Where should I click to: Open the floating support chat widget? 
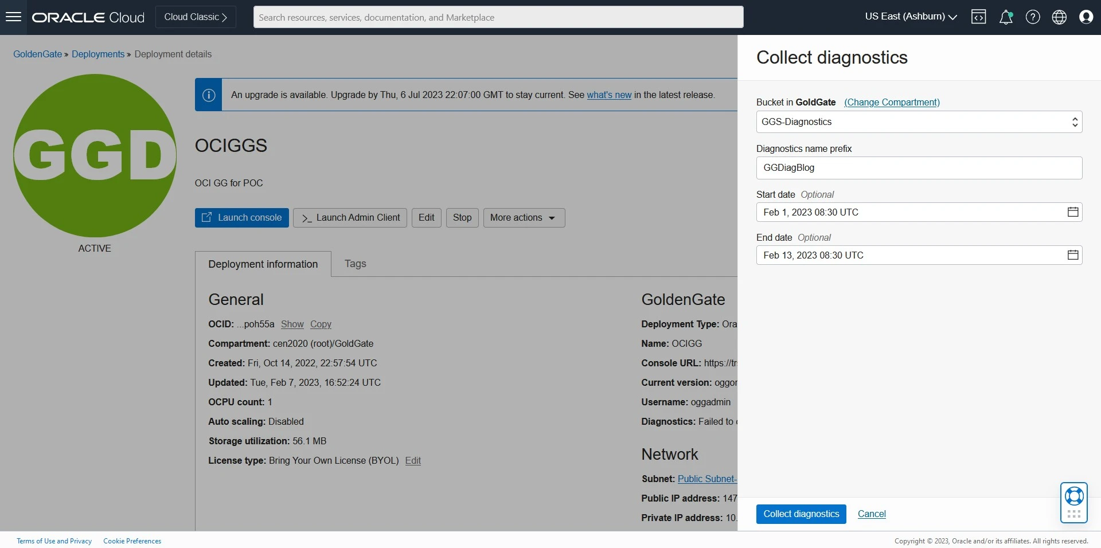(x=1074, y=502)
